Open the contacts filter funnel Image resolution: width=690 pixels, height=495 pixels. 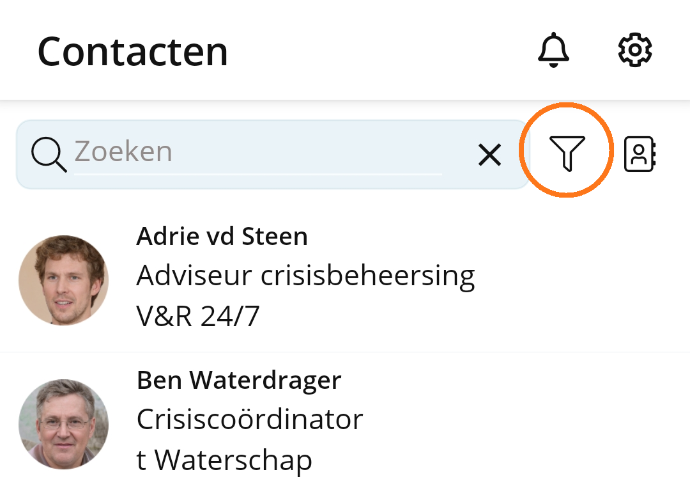tap(567, 153)
